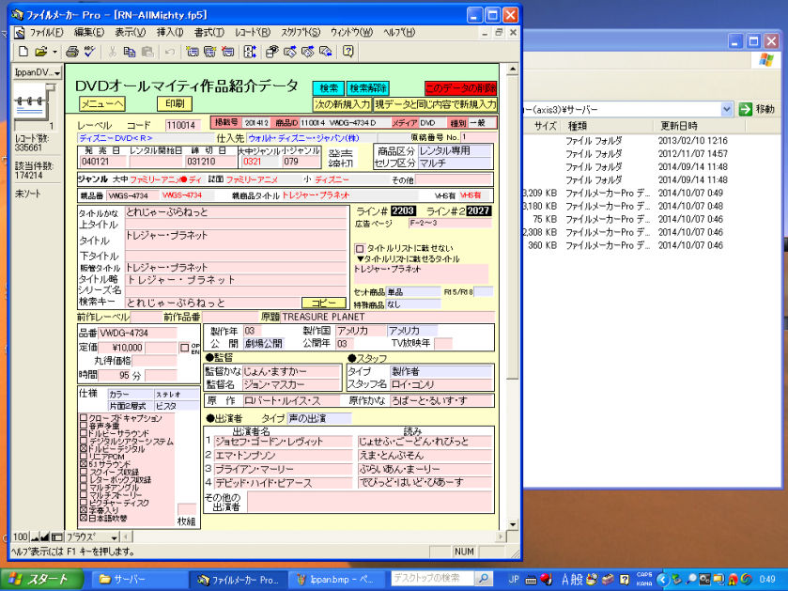Check the タイトルリストに載せない checkbox
Screen dimensions: 788x591
[360, 248]
